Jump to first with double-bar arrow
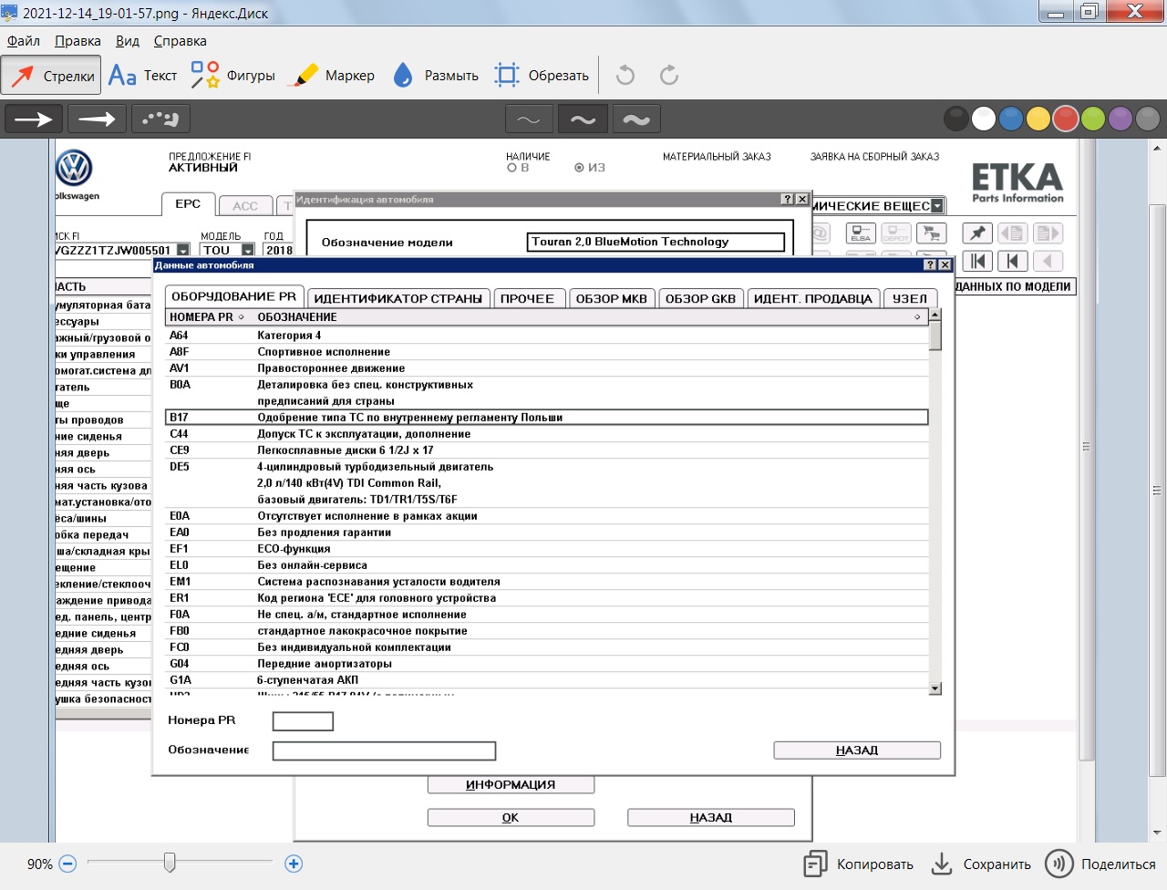Screen dimensions: 1167x890 [977, 262]
